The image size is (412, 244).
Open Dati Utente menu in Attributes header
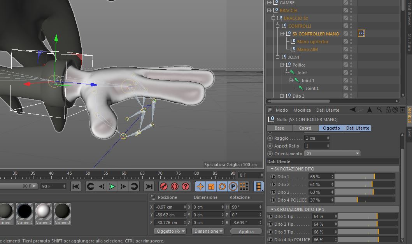(328, 110)
